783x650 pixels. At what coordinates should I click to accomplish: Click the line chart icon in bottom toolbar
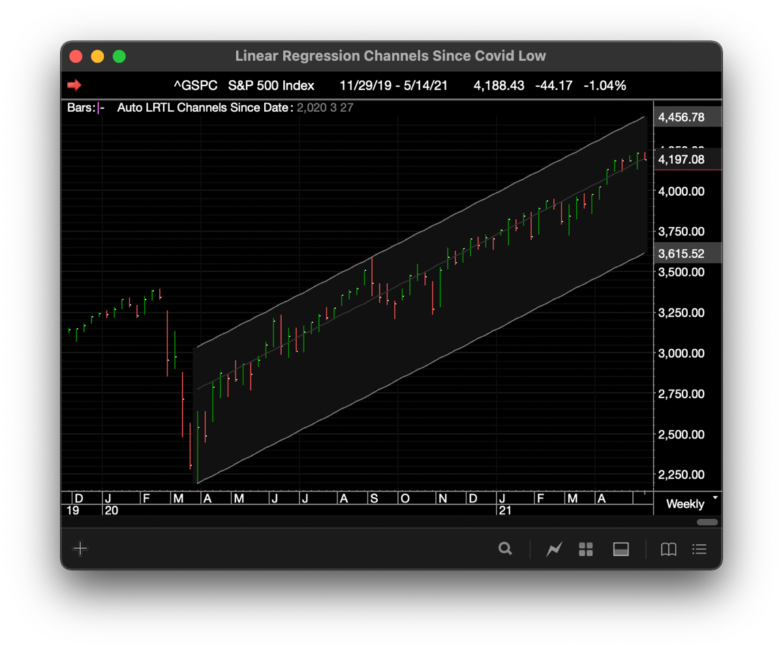pos(554,549)
